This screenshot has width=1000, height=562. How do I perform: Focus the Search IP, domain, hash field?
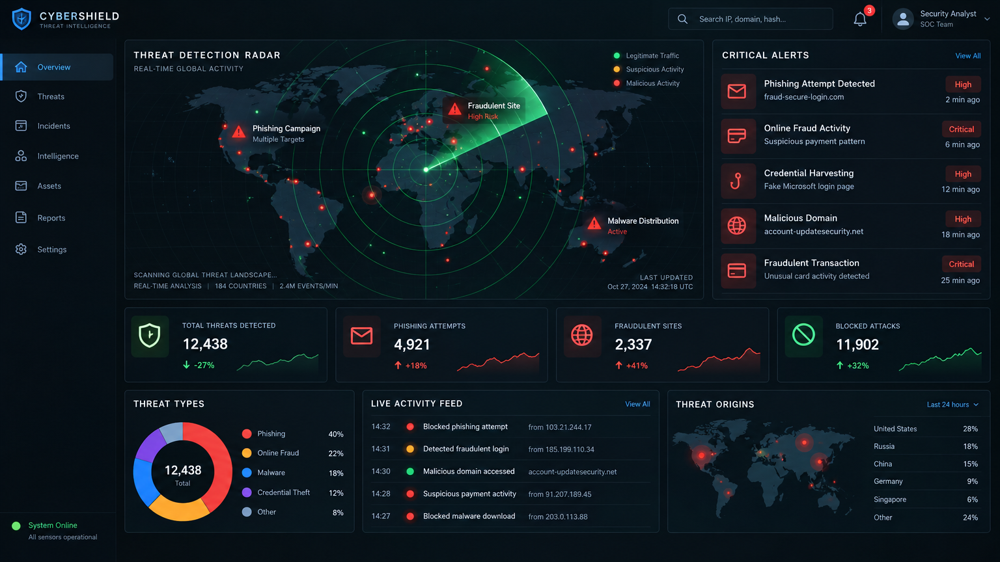coord(751,19)
